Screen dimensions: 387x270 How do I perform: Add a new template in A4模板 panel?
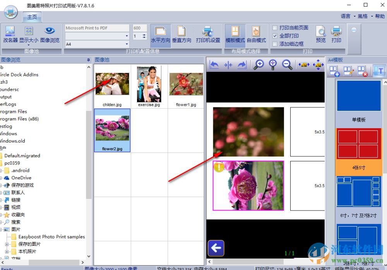click(x=334, y=71)
